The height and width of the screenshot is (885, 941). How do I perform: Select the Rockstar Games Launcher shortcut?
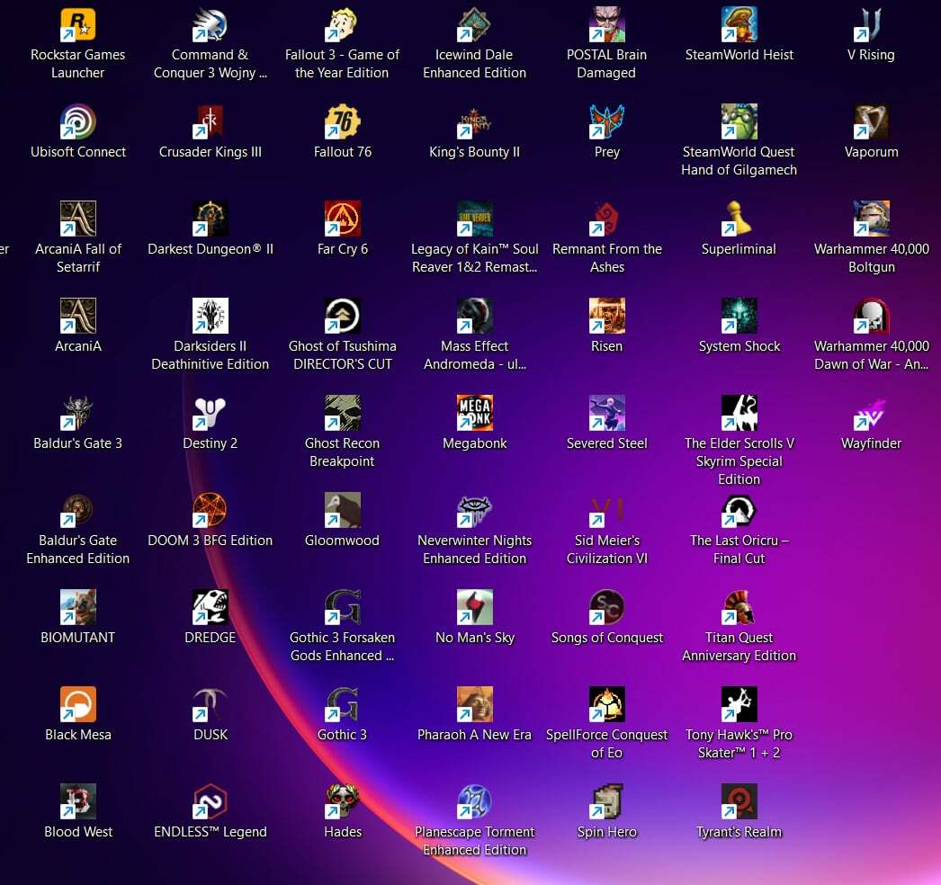(x=78, y=25)
